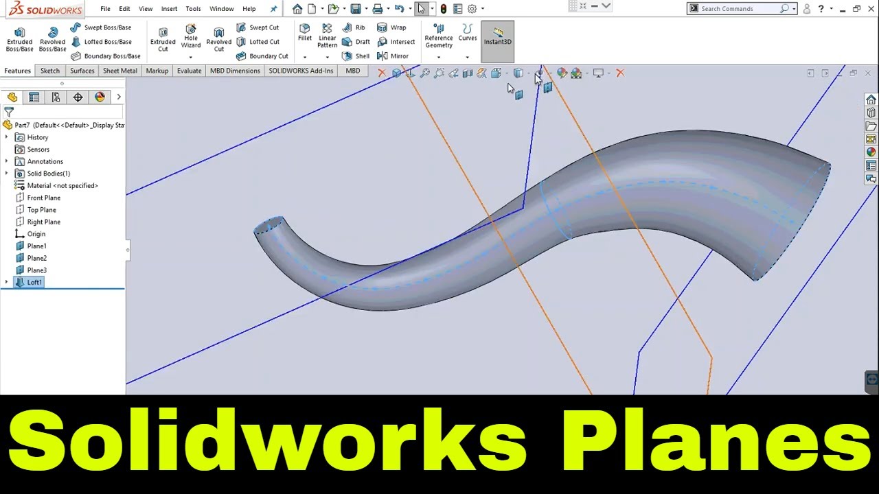879x494 pixels.
Task: Expand the Loft1 feature node
Action: click(x=7, y=282)
